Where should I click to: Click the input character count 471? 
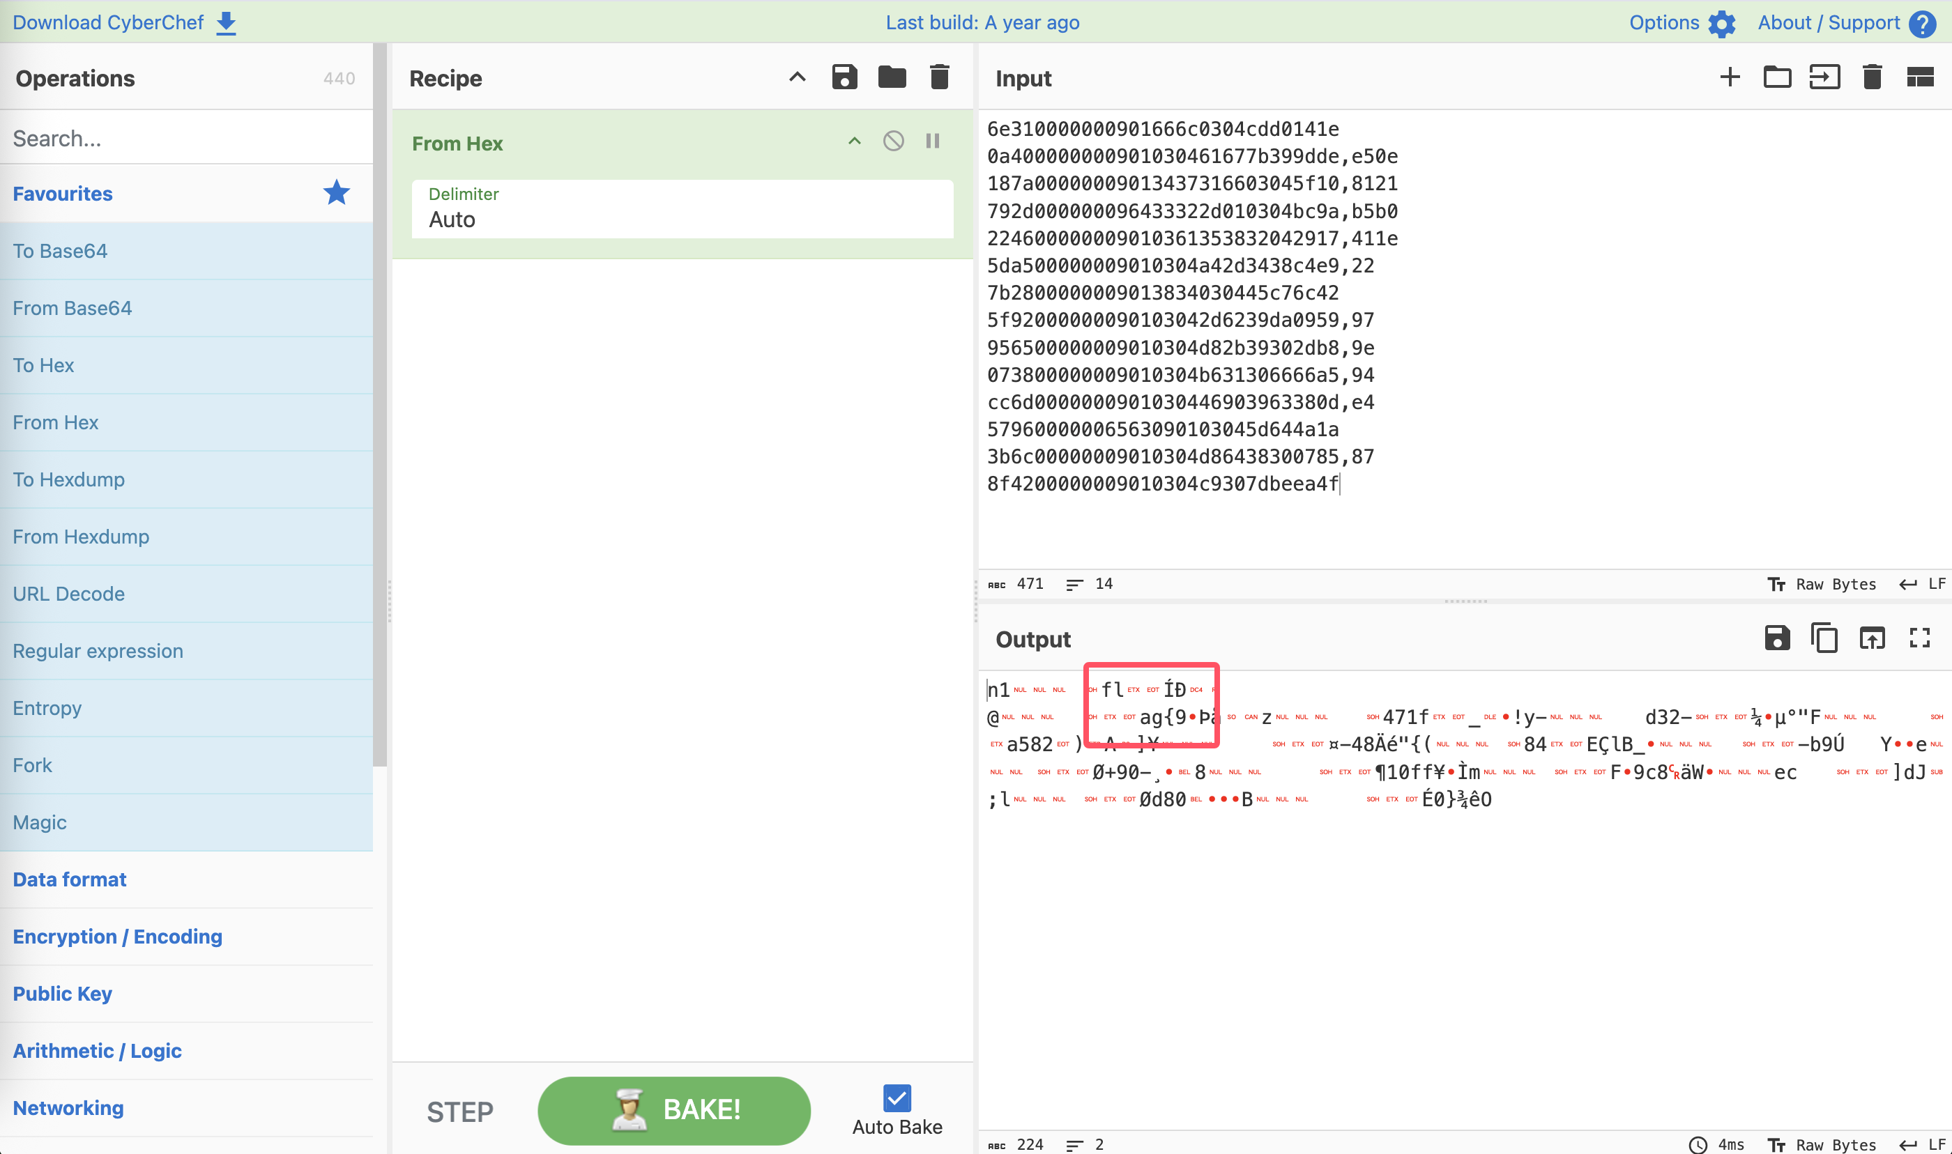(1017, 584)
